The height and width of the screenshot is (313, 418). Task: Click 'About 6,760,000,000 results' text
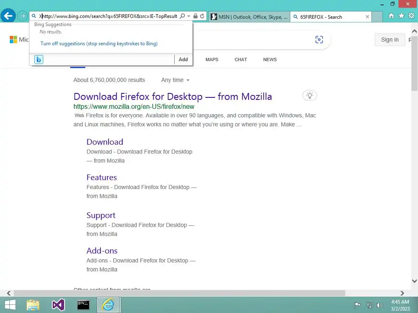(109, 80)
